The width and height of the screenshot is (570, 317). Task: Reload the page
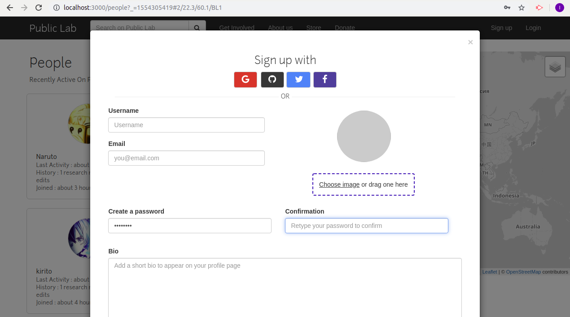(x=38, y=7)
